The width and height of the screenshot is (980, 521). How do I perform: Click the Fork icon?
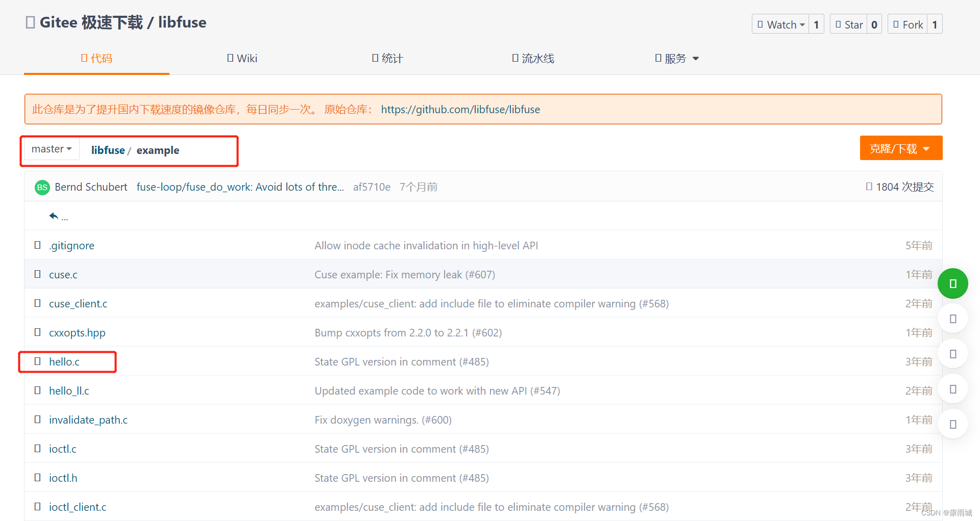(896, 24)
